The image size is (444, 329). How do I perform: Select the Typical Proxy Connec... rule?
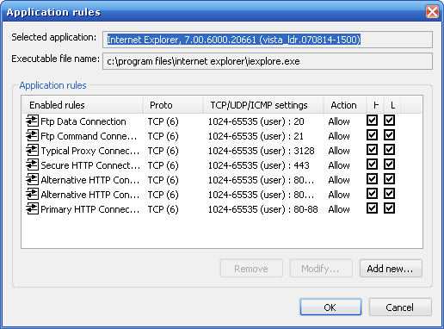tap(90, 151)
